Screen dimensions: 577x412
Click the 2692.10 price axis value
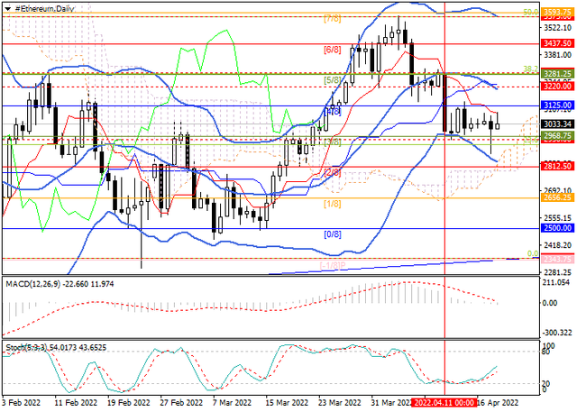click(x=557, y=190)
